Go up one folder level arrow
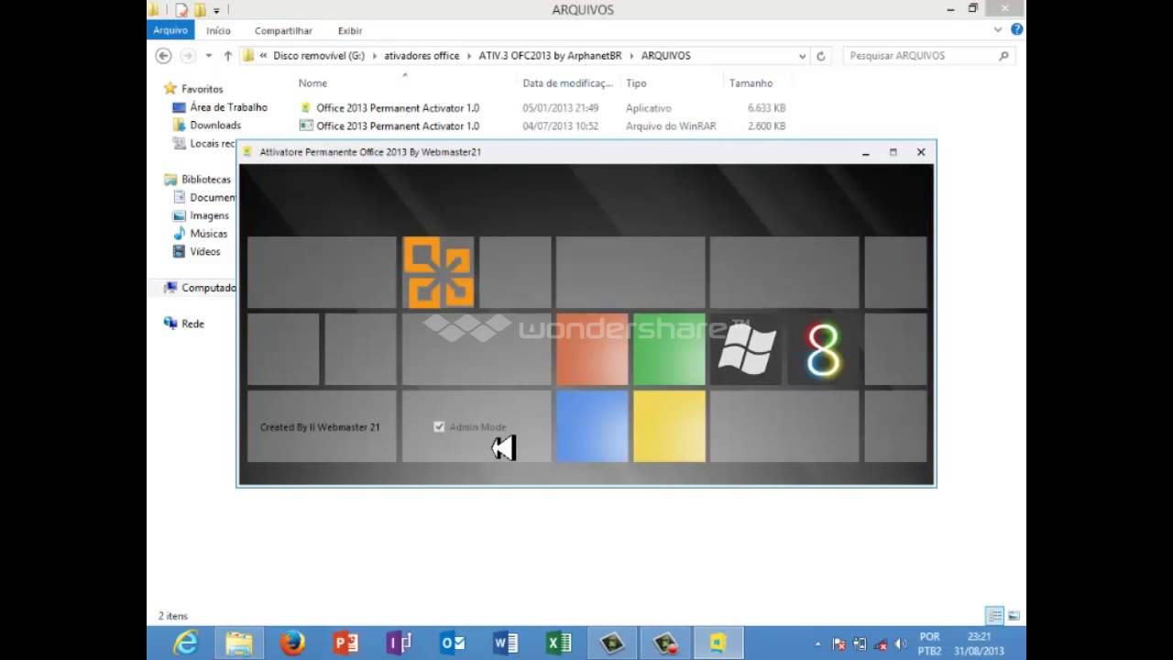This screenshot has width=1173, height=660. coord(227,56)
